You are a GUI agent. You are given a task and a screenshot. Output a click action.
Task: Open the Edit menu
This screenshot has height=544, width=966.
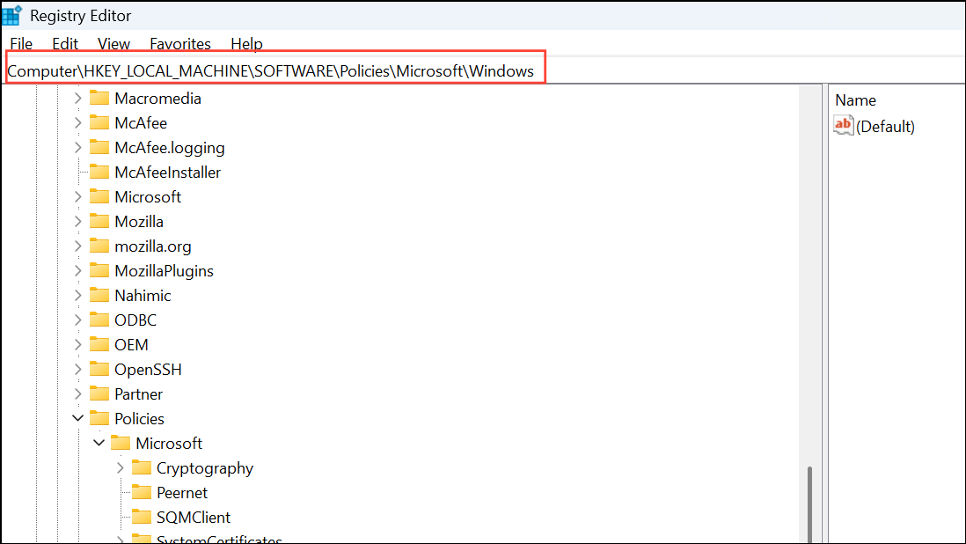65,44
